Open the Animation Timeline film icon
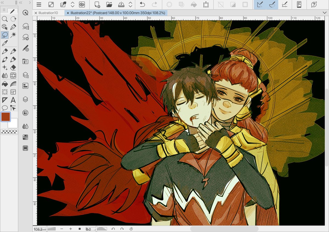Image resolution: width=329 pixels, height=232 pixels. (x=25, y=148)
